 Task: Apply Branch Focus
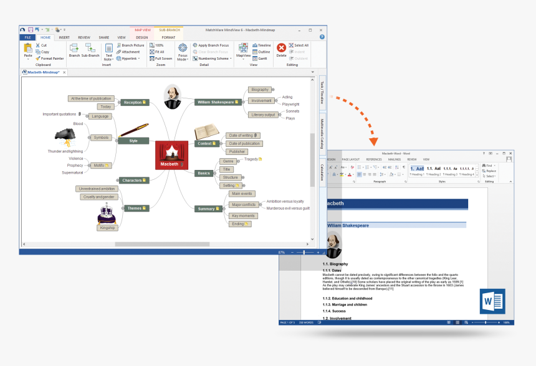(211, 45)
